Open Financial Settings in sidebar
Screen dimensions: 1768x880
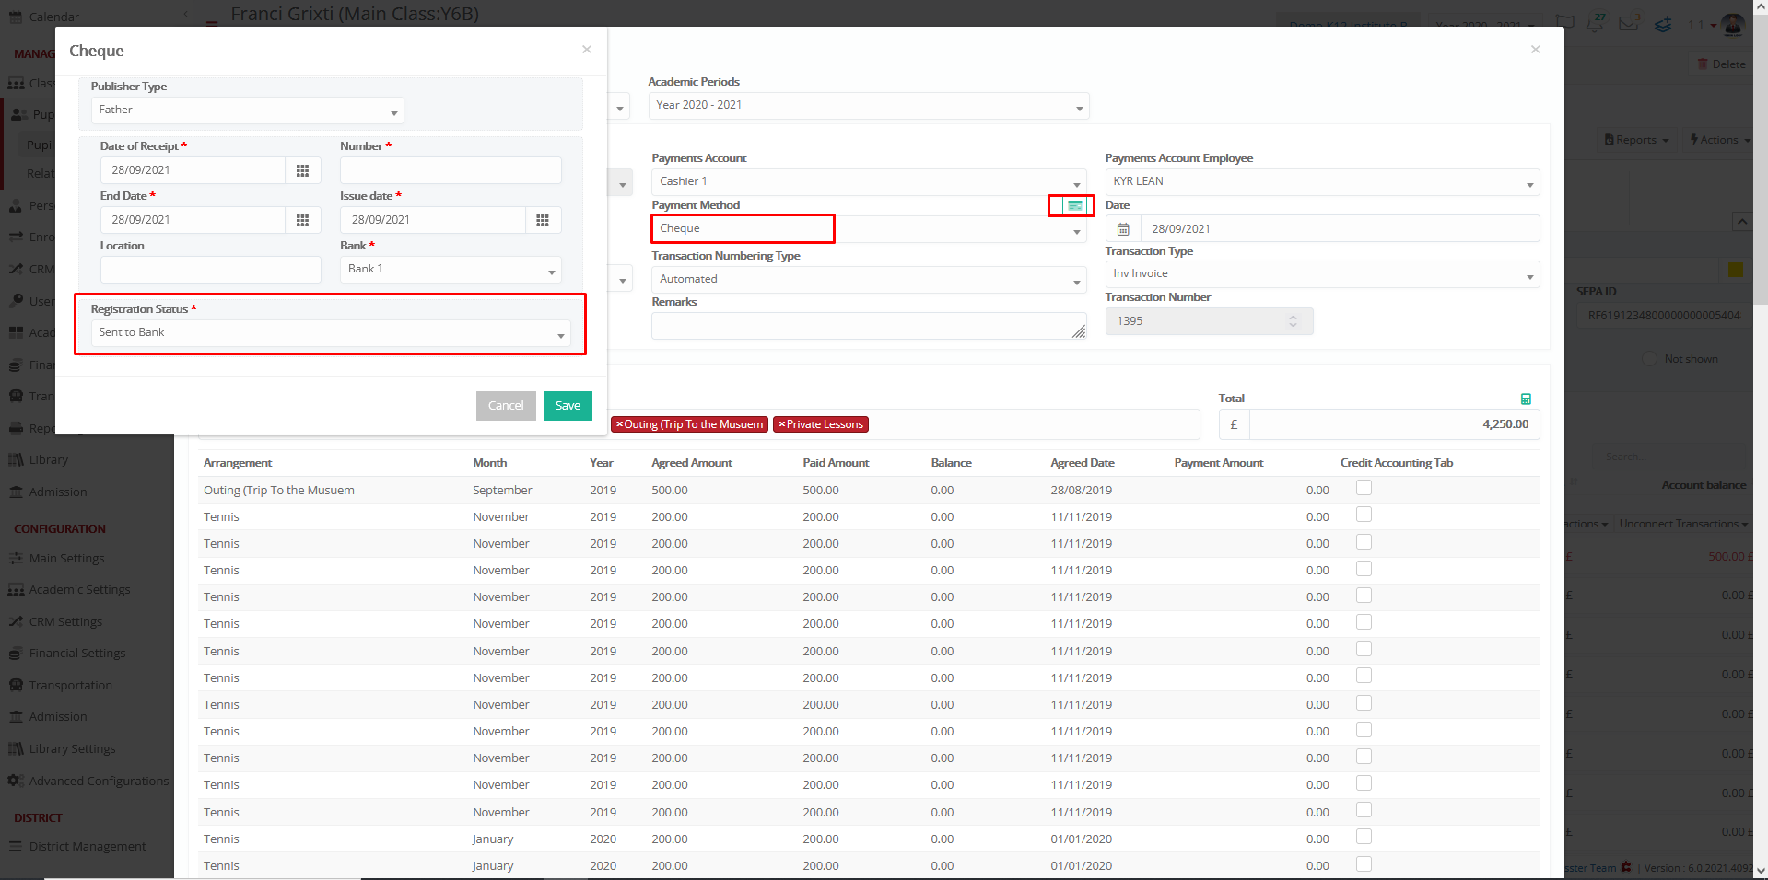(77, 653)
